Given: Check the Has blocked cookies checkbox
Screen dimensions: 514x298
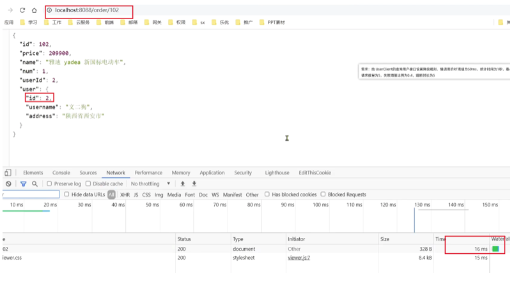Looking at the screenshot, I should [267, 194].
